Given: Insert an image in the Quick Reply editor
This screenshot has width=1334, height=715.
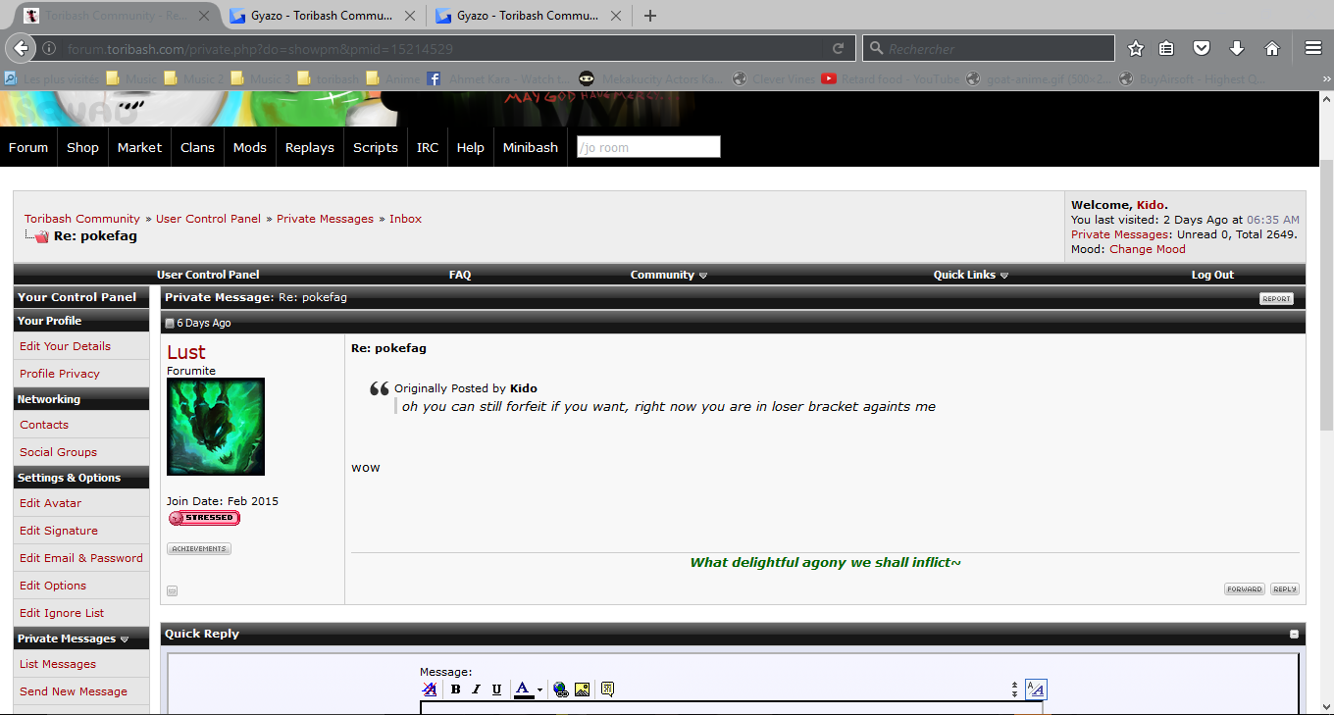Looking at the screenshot, I should (x=583, y=689).
